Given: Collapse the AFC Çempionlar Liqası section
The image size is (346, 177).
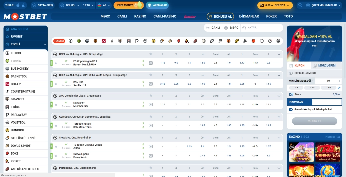Looking at the screenshot, I should (x=279, y=96).
